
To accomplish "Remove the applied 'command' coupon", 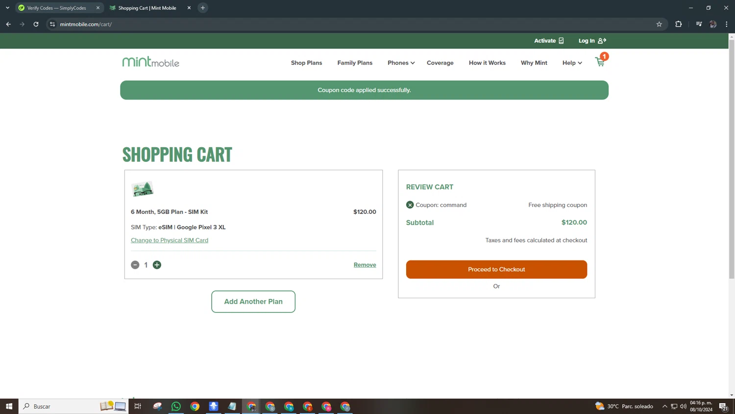I will [410, 205].
